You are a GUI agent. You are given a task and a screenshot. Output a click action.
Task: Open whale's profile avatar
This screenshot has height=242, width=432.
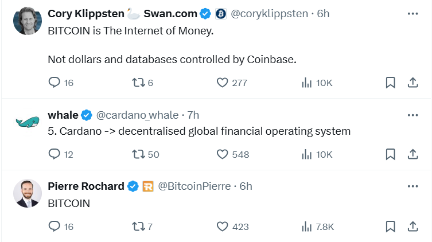(x=28, y=122)
